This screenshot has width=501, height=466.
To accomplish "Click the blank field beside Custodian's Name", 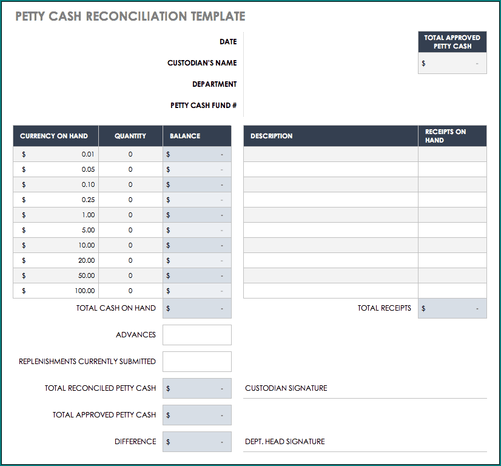I will pos(328,63).
